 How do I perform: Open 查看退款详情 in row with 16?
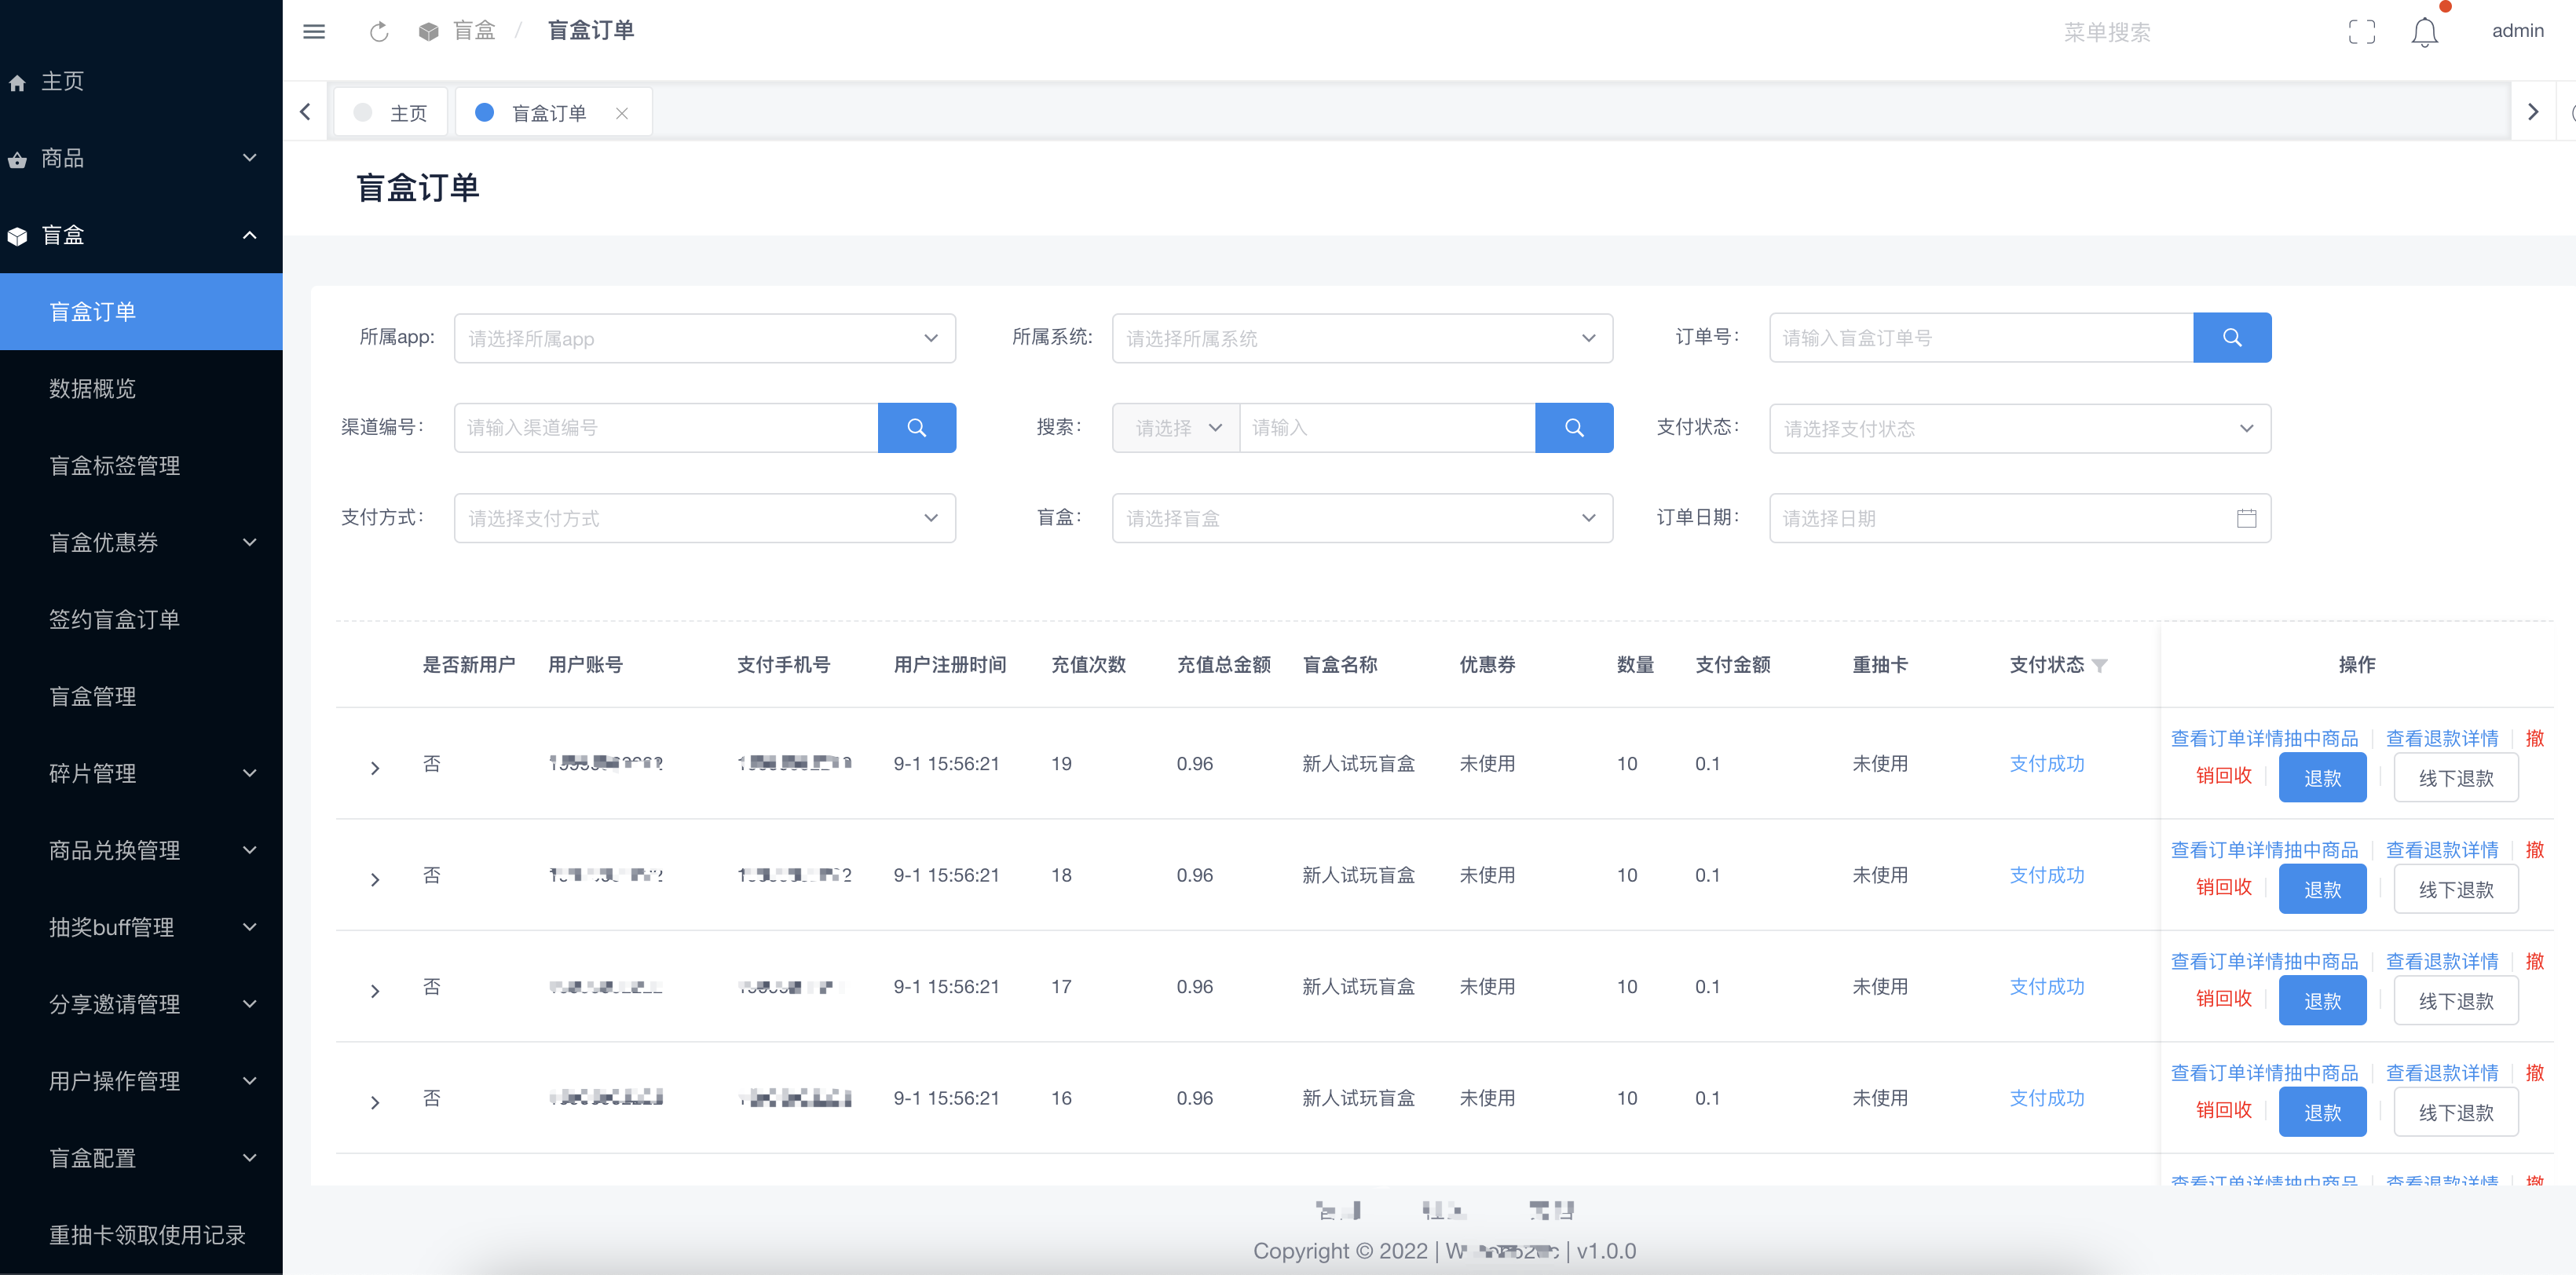[x=2442, y=1073]
